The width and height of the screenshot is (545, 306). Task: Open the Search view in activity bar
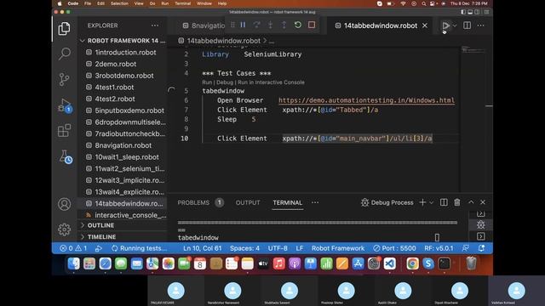[65, 54]
